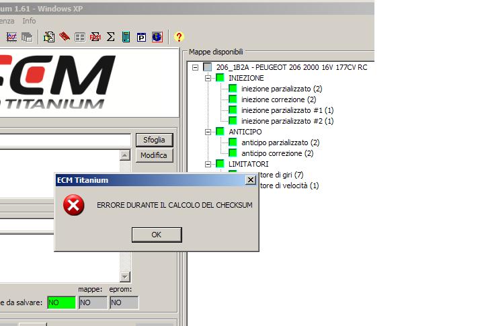This screenshot has width=484, height=326.
Task: Click green square beside anticipo parzializzato (2)
Action: point(233,142)
